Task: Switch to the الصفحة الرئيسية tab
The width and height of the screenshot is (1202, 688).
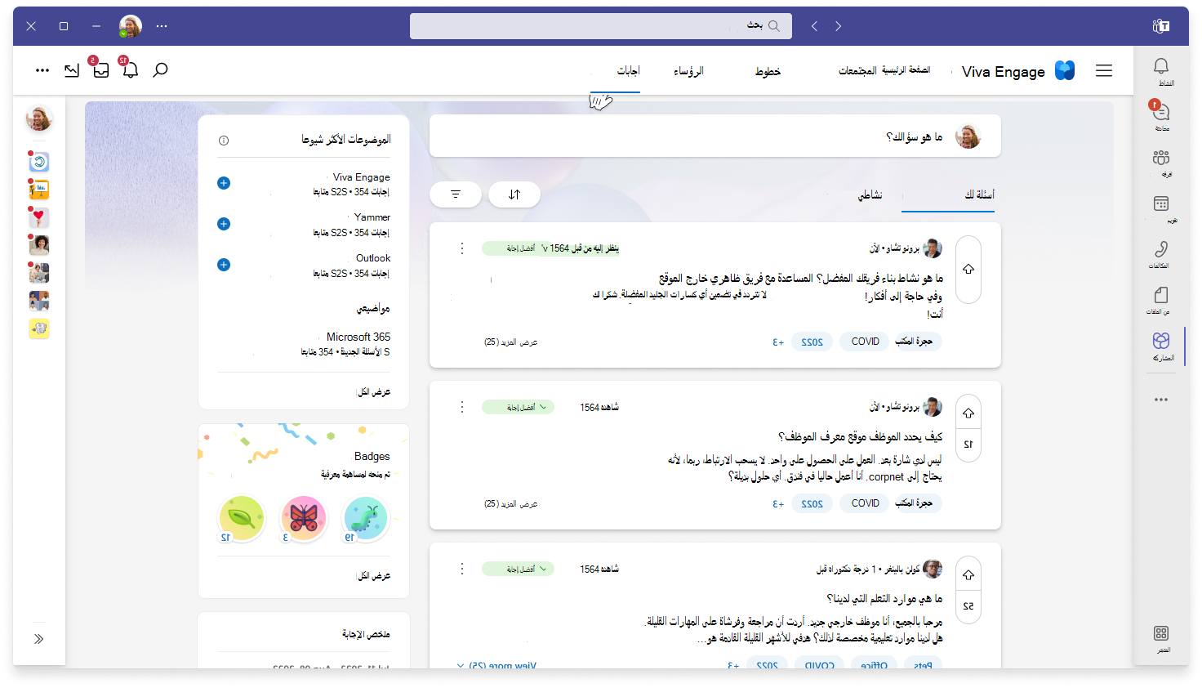Action: coord(906,70)
